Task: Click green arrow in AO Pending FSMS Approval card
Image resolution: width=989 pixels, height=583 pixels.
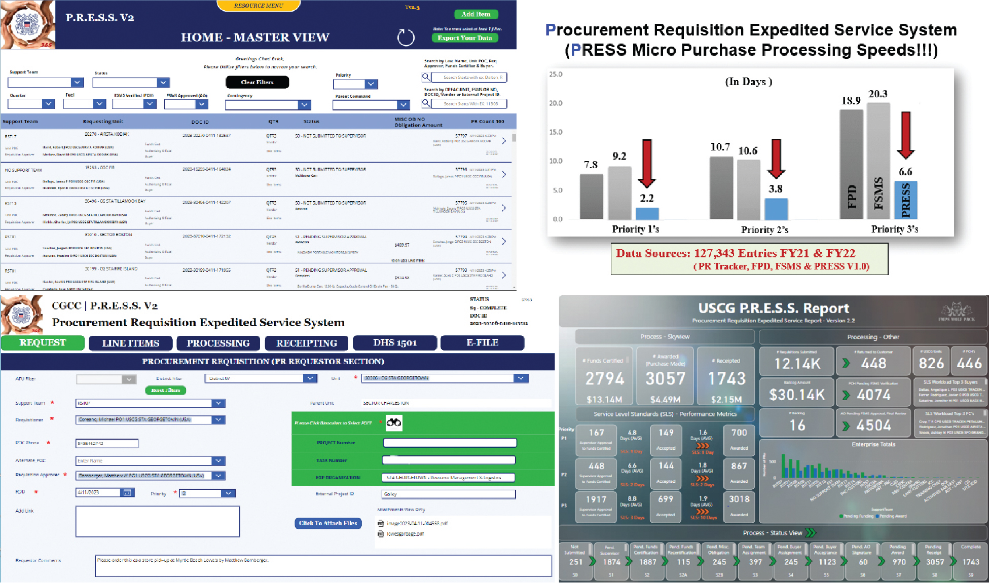Action: click(x=846, y=426)
